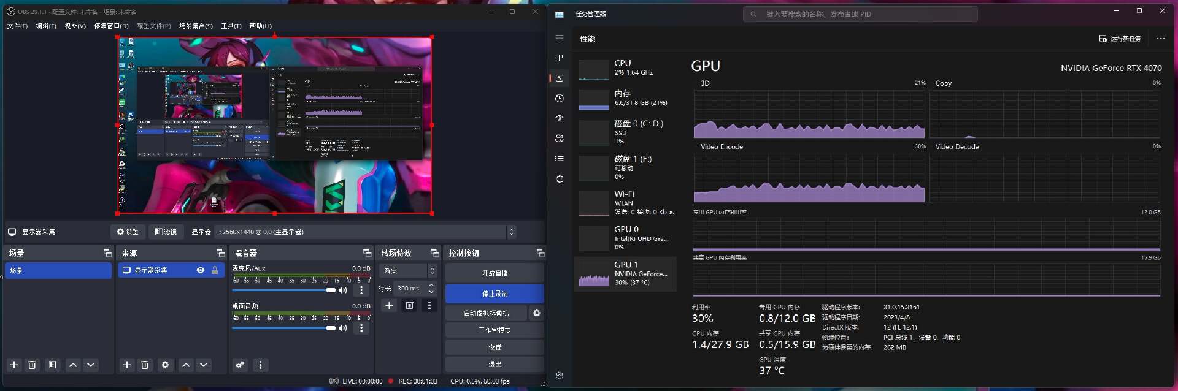
Task: Open the 场景集合(S) menu in OBS
Action: 196,26
